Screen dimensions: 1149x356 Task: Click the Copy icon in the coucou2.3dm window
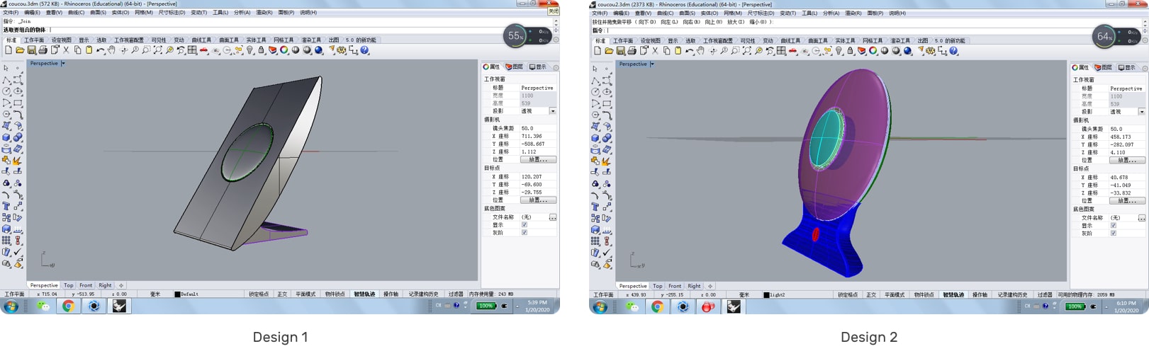point(667,51)
